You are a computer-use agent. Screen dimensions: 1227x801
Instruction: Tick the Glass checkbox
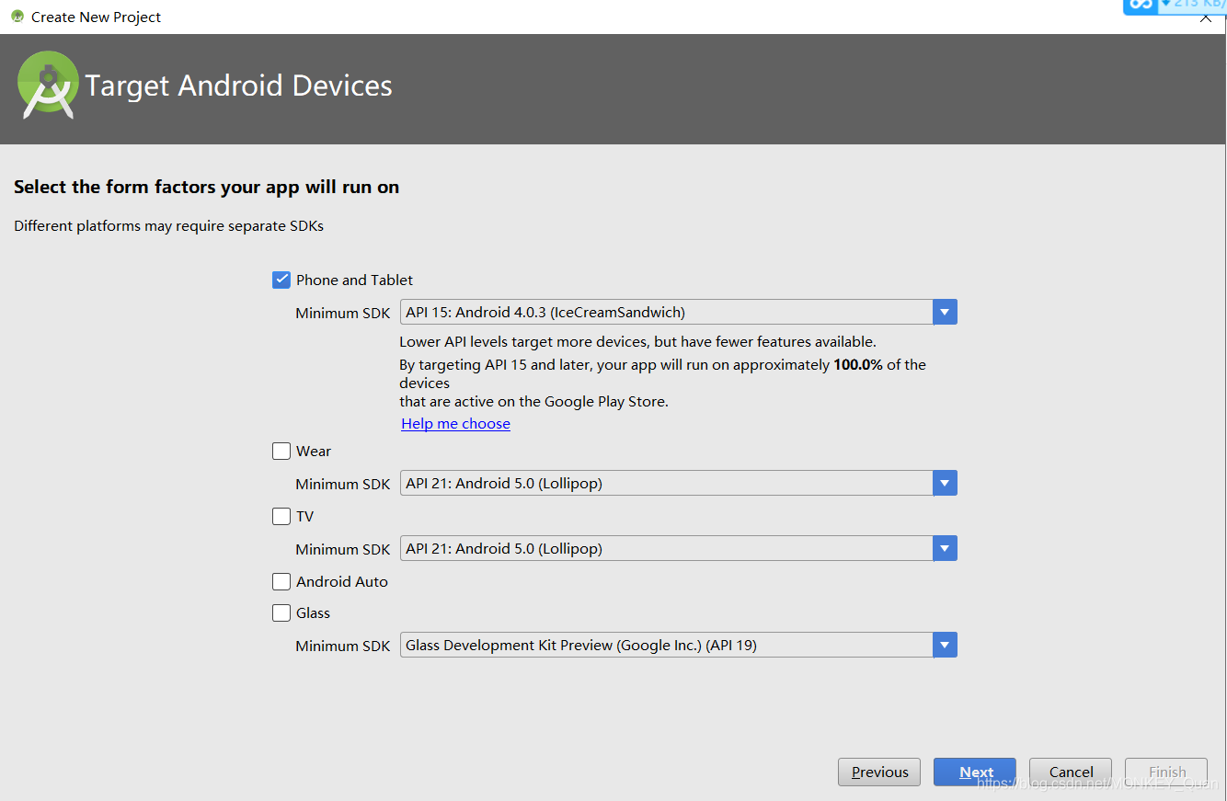(x=281, y=612)
